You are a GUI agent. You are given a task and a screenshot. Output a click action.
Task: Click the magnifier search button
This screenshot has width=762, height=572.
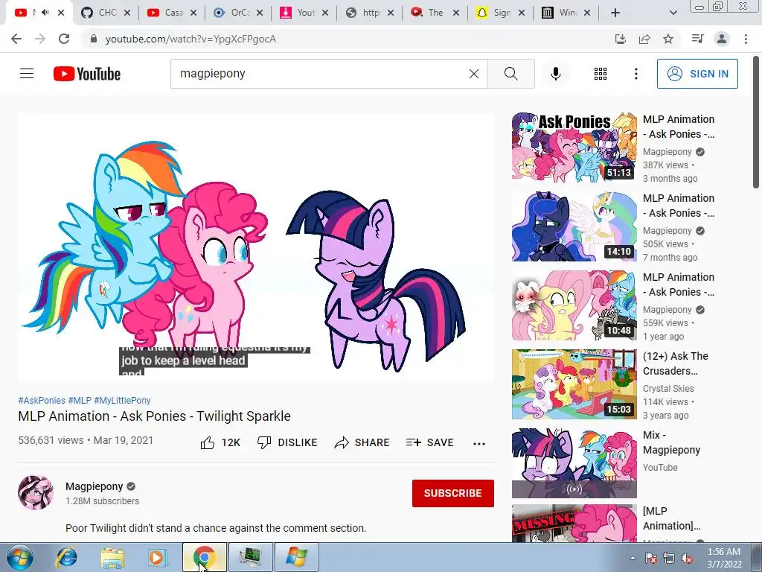(510, 74)
